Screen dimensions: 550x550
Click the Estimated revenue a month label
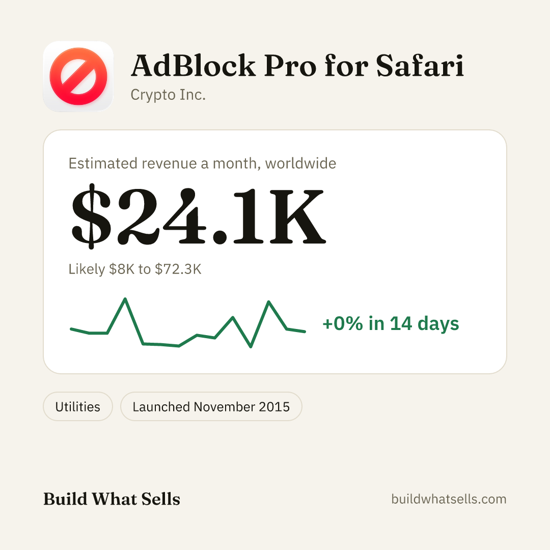click(x=202, y=163)
